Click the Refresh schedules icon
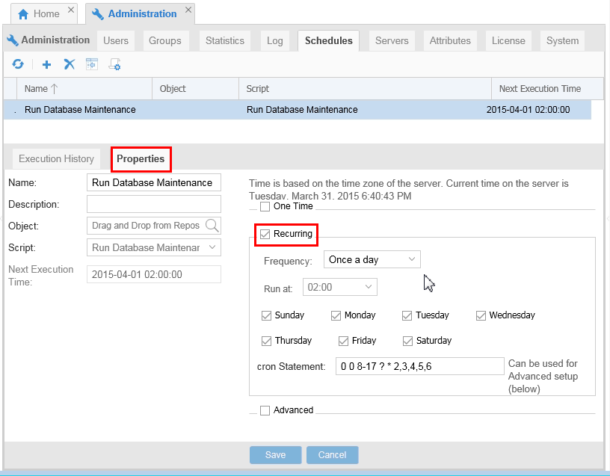The image size is (610, 476). pos(18,64)
